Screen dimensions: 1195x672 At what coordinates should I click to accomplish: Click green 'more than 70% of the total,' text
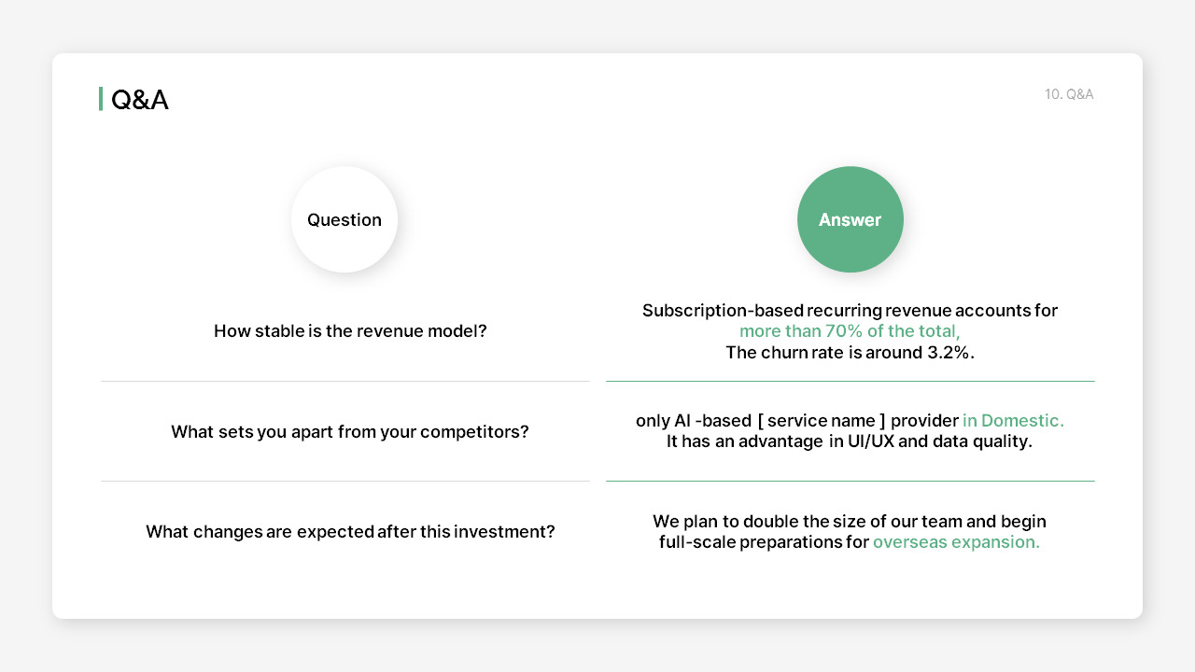[x=851, y=331]
